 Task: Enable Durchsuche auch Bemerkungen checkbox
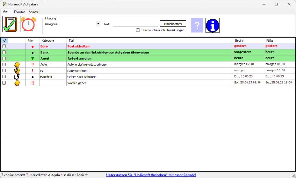click(x=138, y=30)
